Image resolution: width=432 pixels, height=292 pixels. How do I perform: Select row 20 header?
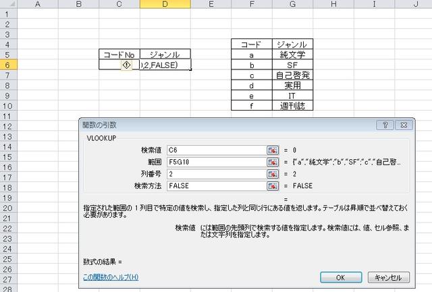(8, 208)
